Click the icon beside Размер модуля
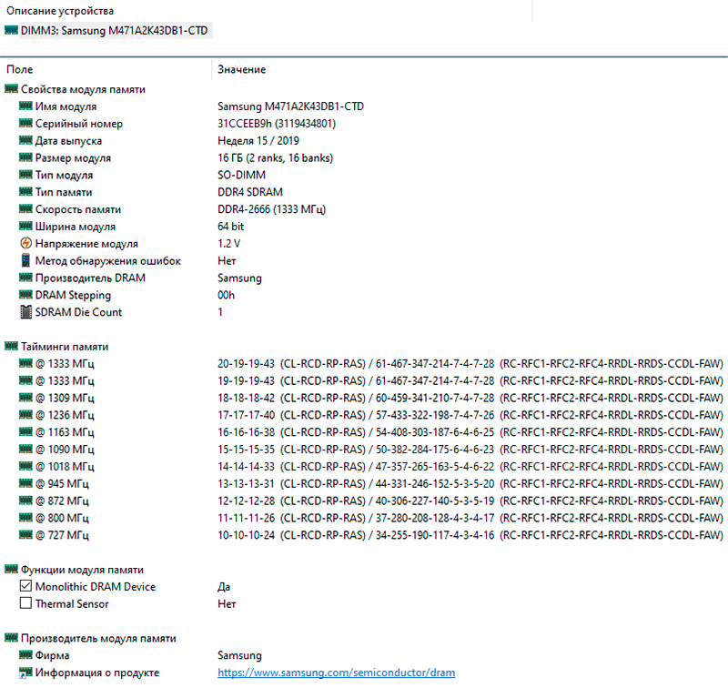The image size is (728, 688). (x=25, y=157)
